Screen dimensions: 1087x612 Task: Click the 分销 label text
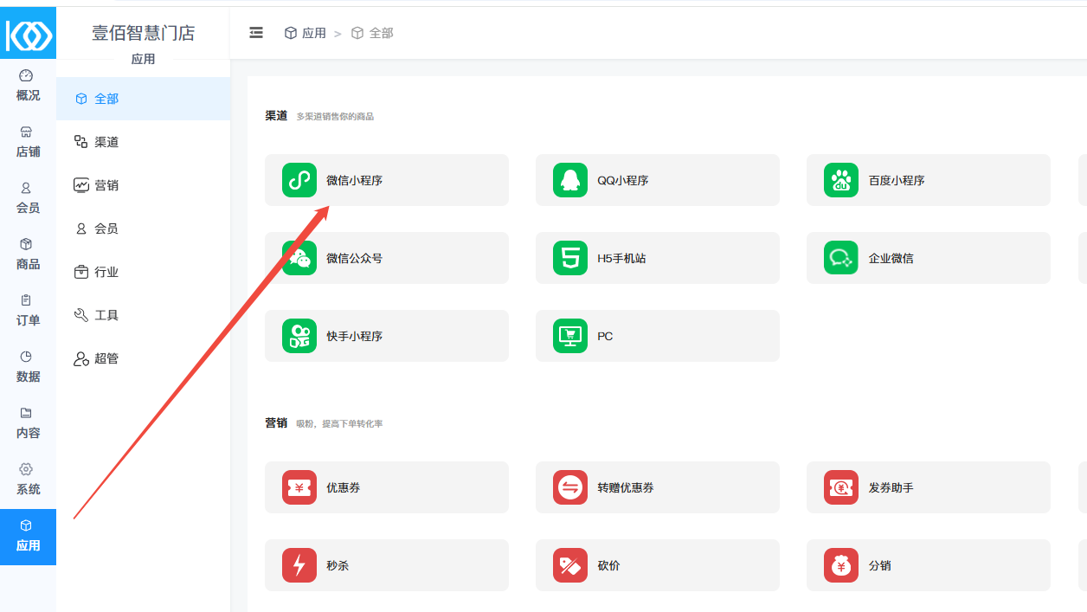tap(879, 566)
